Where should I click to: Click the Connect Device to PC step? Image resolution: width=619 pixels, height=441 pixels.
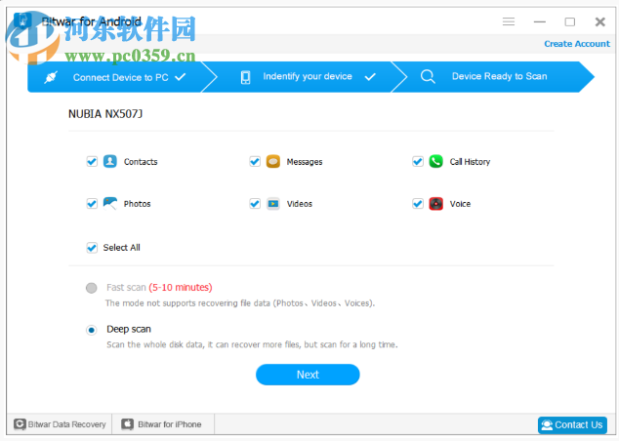[118, 77]
